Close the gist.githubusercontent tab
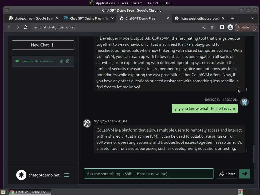Viewport: 260px width, 195px height. pyautogui.click(x=223, y=18)
